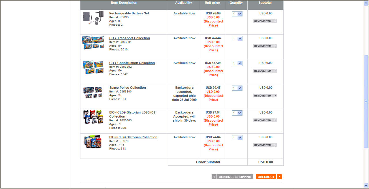Click the 'will ship in 30 days' availability text
The image size is (369, 189).
click(184, 118)
